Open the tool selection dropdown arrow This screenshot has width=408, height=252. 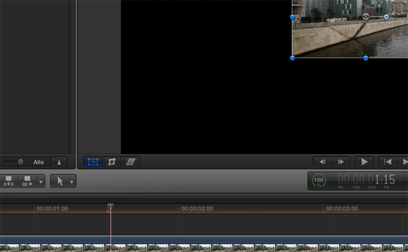(71, 182)
